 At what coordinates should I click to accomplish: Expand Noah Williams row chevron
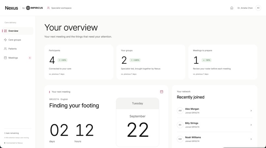pyautogui.click(x=251, y=139)
